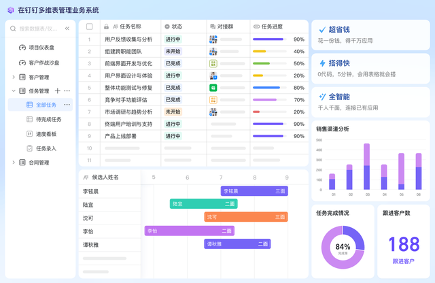
Task: Add a new view with plus icon beside 任务管理
Action: tap(57, 90)
